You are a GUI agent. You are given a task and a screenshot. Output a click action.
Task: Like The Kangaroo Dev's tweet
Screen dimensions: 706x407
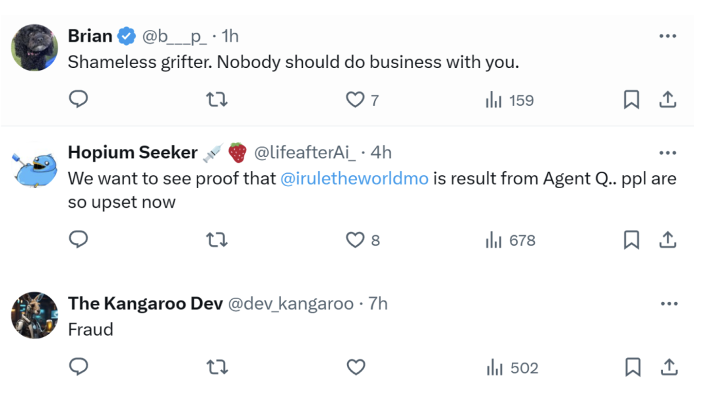pyautogui.click(x=356, y=368)
